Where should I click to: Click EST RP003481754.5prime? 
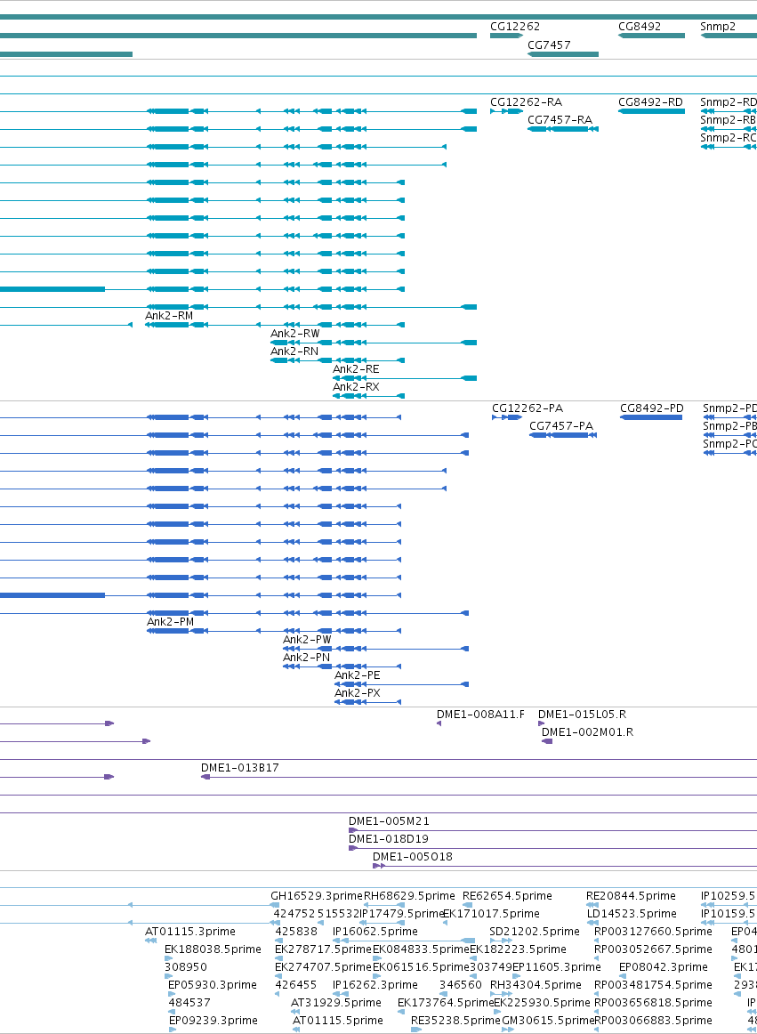653,985
